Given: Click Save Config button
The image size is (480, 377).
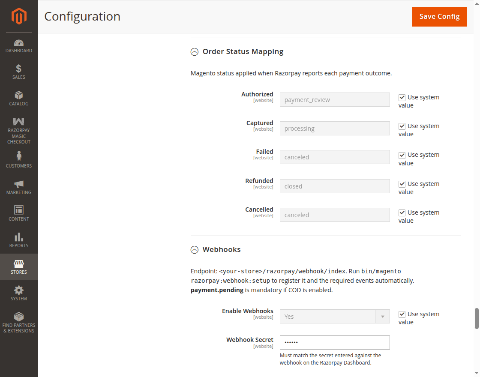Looking at the screenshot, I should tap(439, 17).
